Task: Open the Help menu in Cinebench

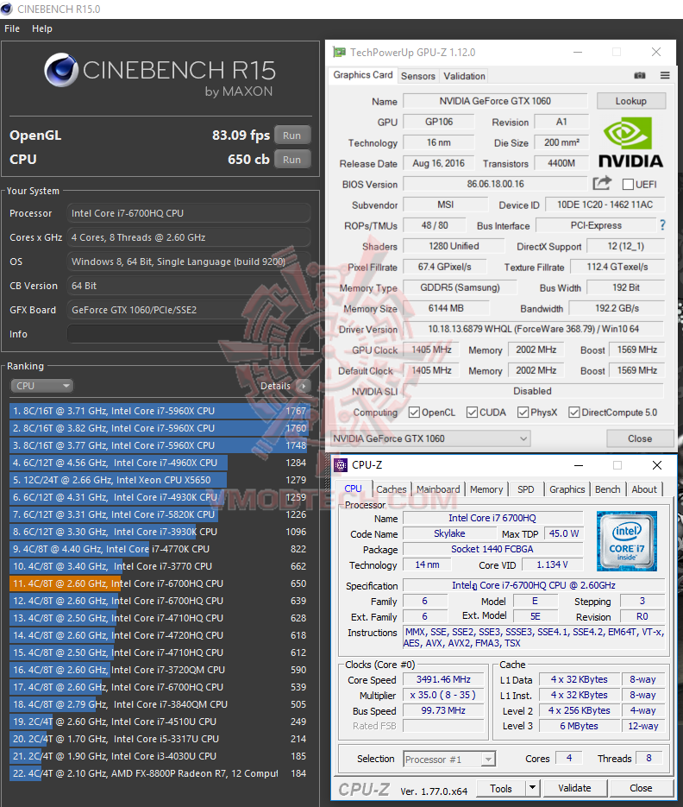Action: (x=42, y=28)
